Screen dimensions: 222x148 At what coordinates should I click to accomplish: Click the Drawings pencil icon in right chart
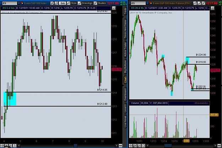[199, 3]
